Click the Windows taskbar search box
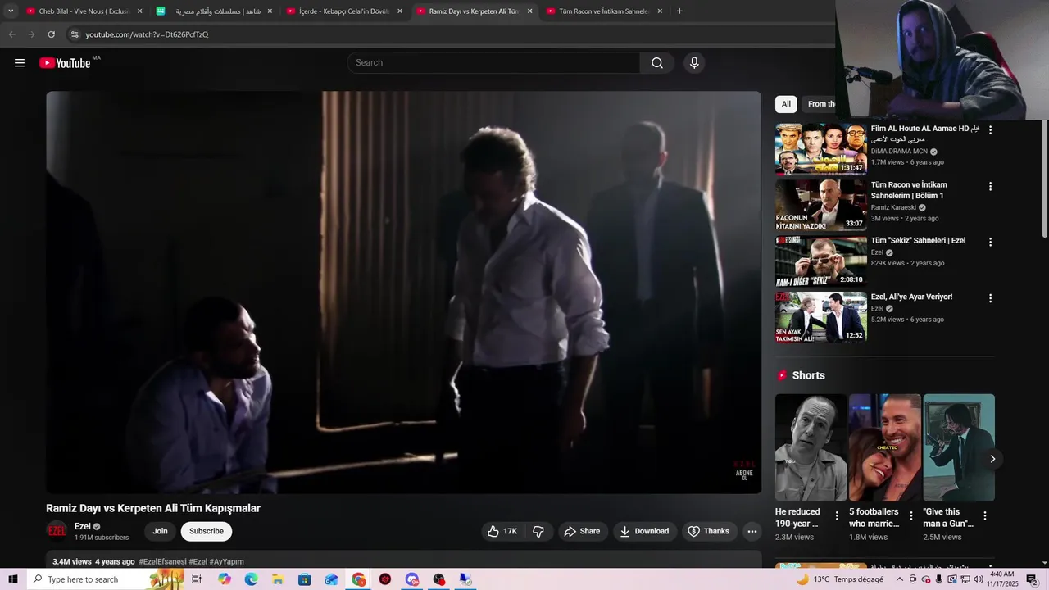The width and height of the screenshot is (1049, 590). click(x=105, y=579)
